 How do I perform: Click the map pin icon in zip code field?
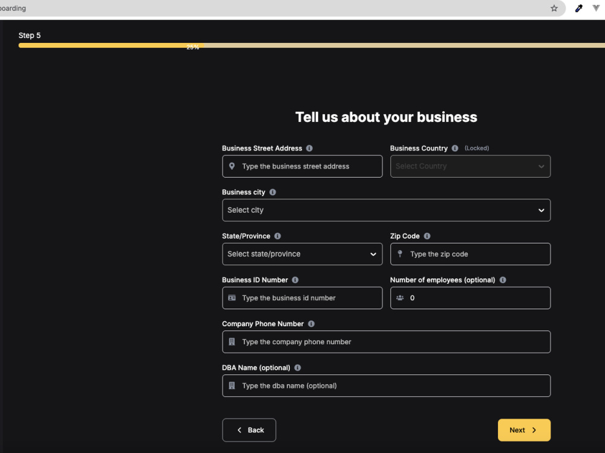point(400,254)
